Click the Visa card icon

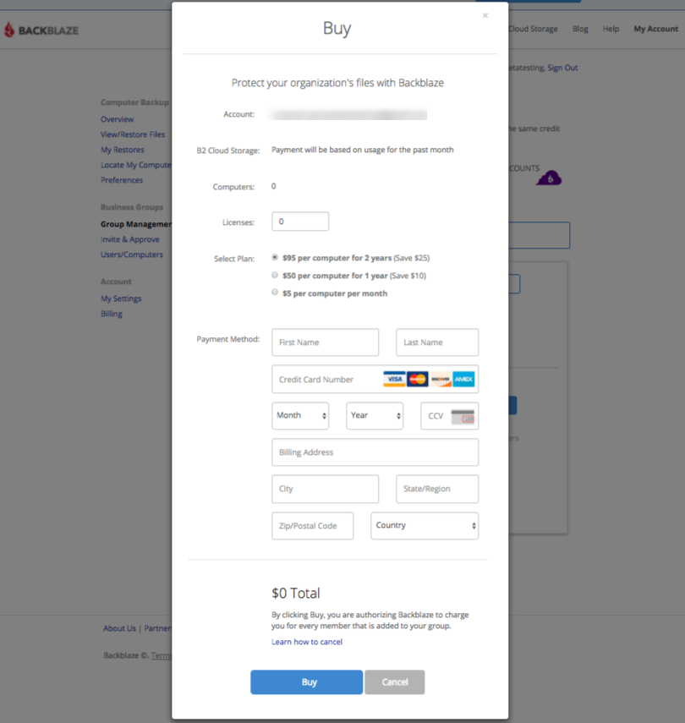[394, 379]
